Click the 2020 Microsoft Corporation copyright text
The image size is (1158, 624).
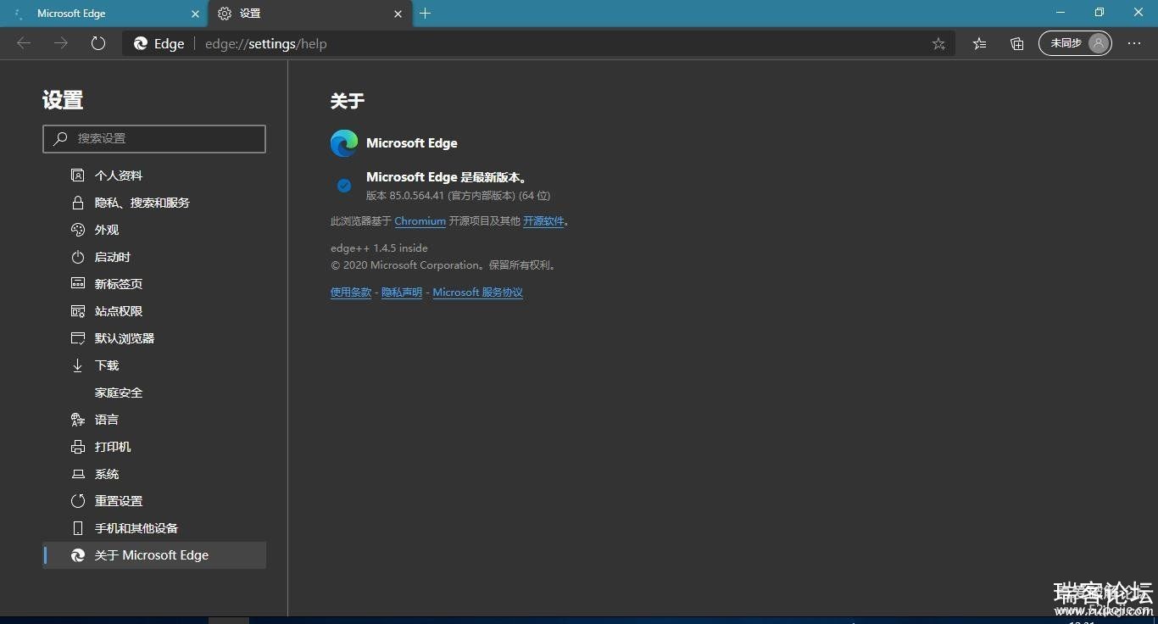444,265
